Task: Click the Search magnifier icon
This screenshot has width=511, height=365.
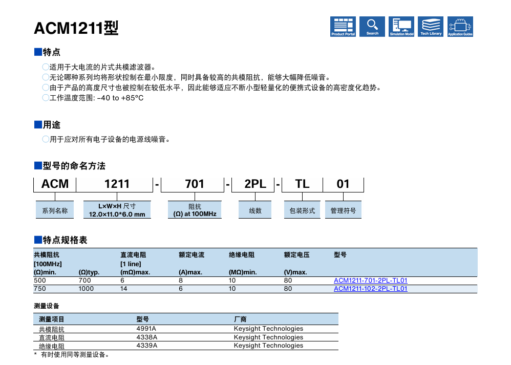Action: pyautogui.click(x=372, y=27)
